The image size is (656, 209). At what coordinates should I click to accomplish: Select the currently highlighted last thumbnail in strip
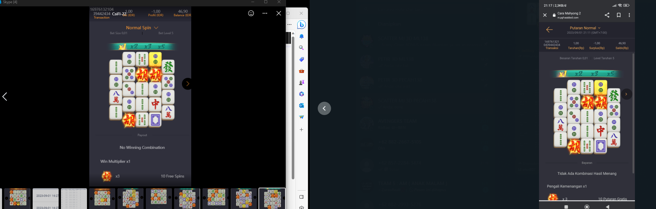point(272,198)
